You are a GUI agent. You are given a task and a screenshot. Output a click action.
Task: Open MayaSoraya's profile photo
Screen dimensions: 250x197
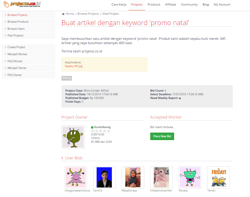point(133,177)
